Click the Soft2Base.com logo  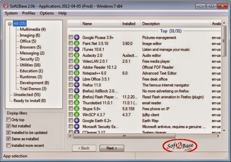(x=180, y=146)
